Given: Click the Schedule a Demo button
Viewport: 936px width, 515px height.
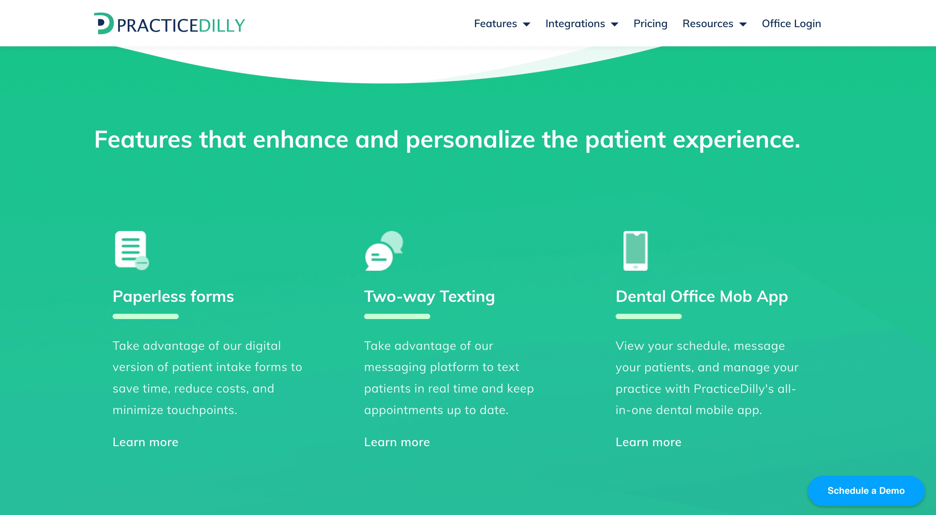Looking at the screenshot, I should (x=866, y=491).
